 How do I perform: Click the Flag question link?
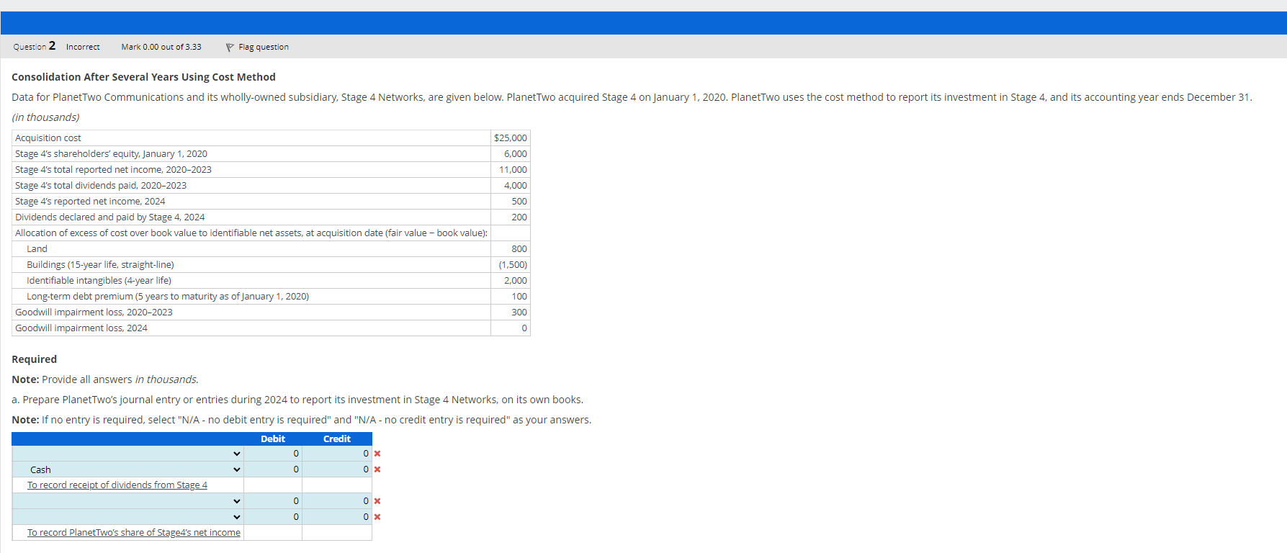click(x=264, y=47)
